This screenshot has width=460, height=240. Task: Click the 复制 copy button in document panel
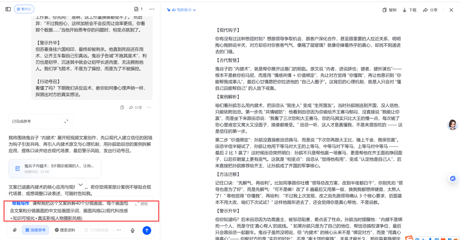point(389,10)
